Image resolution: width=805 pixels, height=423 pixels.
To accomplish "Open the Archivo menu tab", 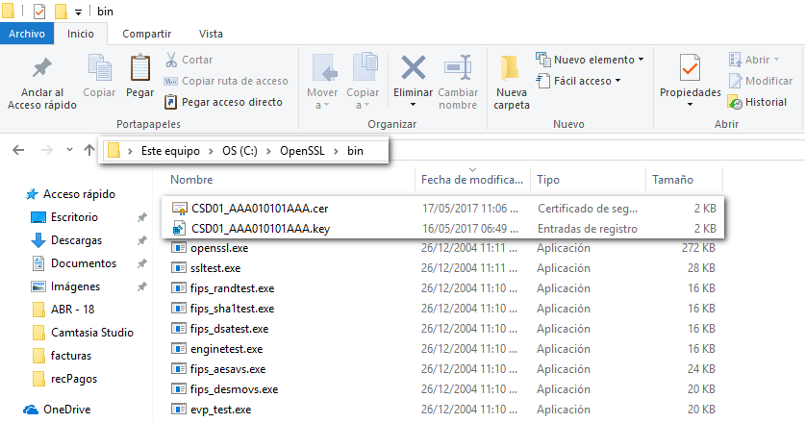I will [27, 34].
